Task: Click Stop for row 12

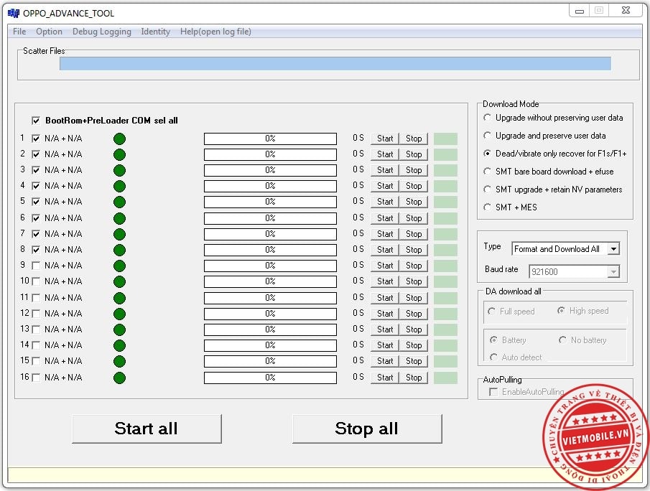Action: pyautogui.click(x=414, y=314)
